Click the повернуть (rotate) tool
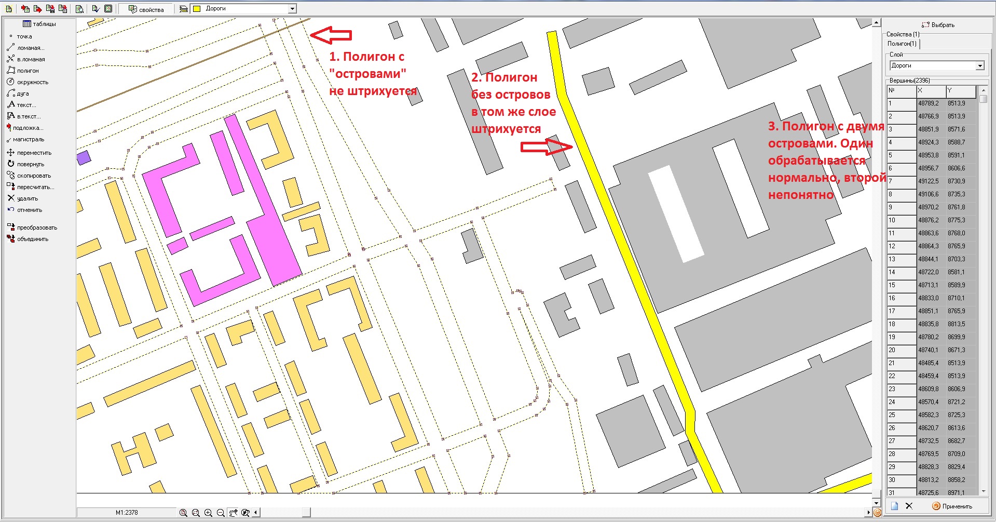Image resolution: width=996 pixels, height=522 pixels. [30, 164]
